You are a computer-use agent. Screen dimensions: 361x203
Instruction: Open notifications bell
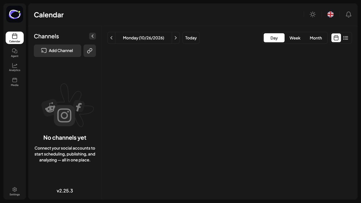(x=349, y=14)
